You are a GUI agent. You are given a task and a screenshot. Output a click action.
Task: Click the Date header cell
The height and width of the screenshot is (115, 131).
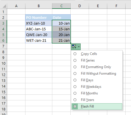click(x=61, y=17)
